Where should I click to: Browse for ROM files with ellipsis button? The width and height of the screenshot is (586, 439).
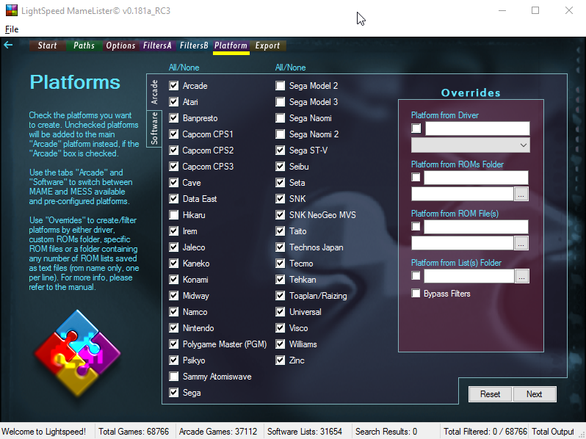tap(521, 243)
